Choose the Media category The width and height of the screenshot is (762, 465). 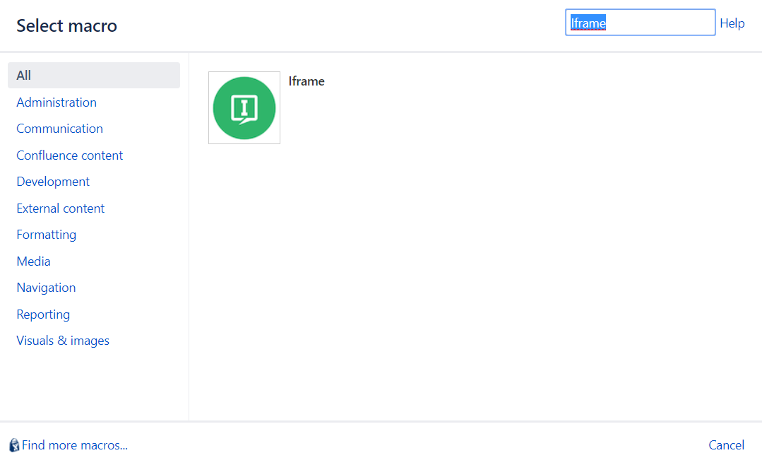[x=34, y=261]
